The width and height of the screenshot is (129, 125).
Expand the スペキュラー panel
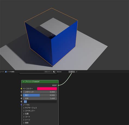29,111
